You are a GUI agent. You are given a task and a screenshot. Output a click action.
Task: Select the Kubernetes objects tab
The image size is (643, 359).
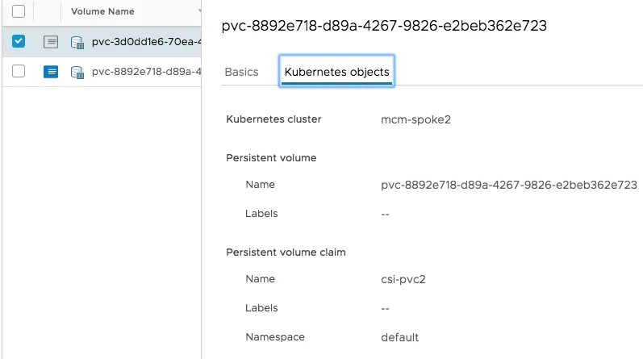(x=336, y=72)
